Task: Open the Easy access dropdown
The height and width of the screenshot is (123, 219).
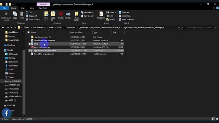Action: (88, 16)
